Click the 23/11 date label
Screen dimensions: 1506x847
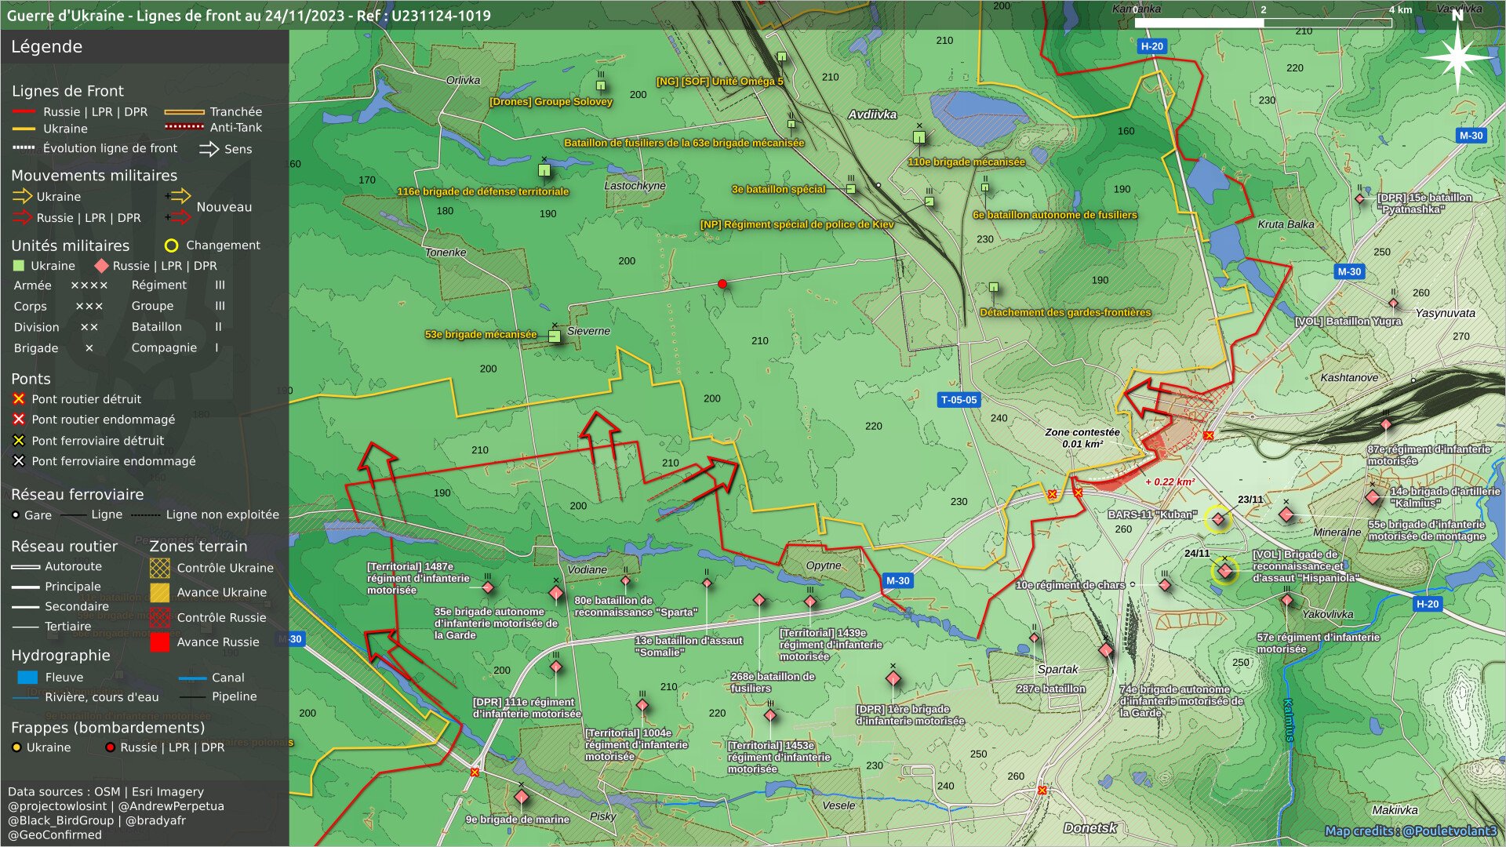(x=1250, y=500)
